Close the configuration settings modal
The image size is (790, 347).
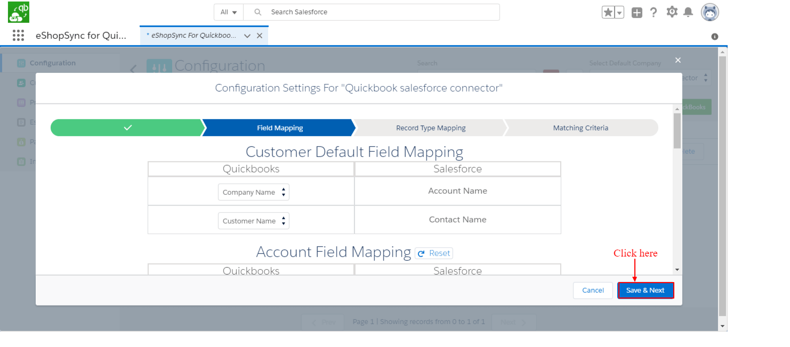click(678, 60)
